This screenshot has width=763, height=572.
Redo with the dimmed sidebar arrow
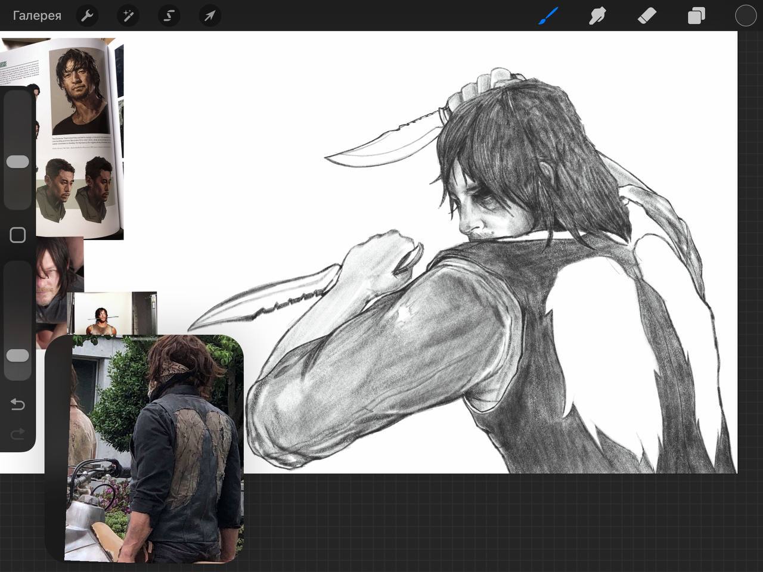pyautogui.click(x=18, y=434)
